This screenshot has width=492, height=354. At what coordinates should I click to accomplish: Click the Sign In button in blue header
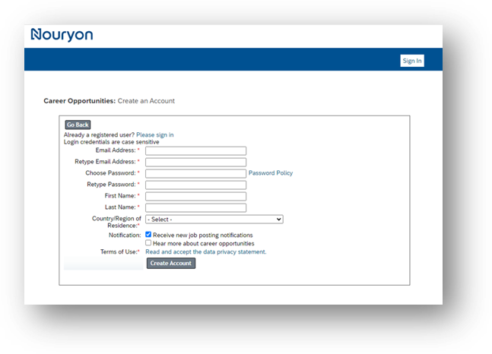(411, 61)
